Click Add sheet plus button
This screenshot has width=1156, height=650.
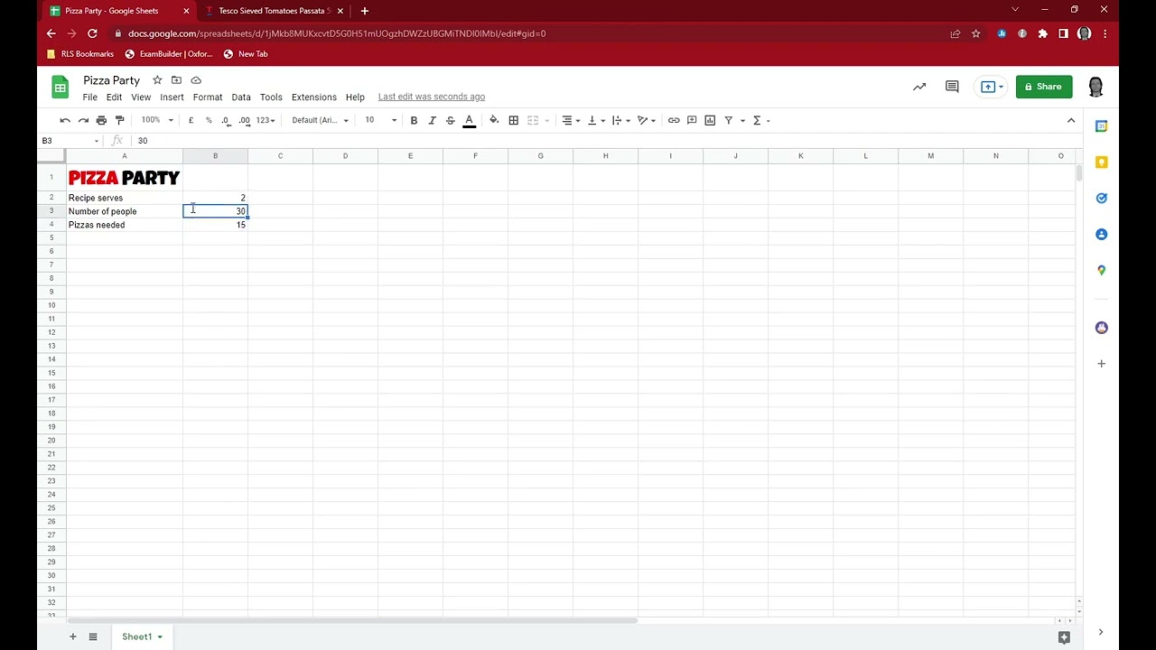(x=73, y=636)
